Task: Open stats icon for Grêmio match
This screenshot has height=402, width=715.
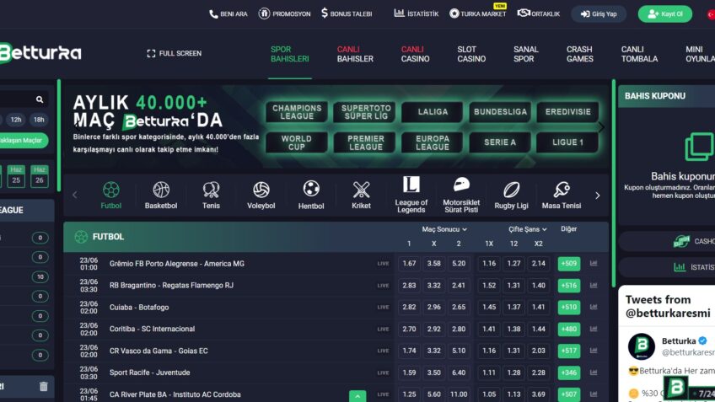Action: click(x=594, y=264)
